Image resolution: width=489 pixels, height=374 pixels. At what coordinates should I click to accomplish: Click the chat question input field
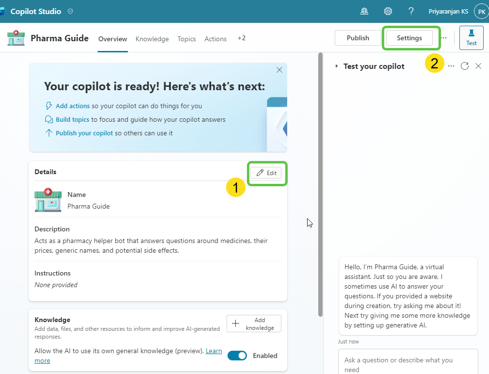point(407,364)
